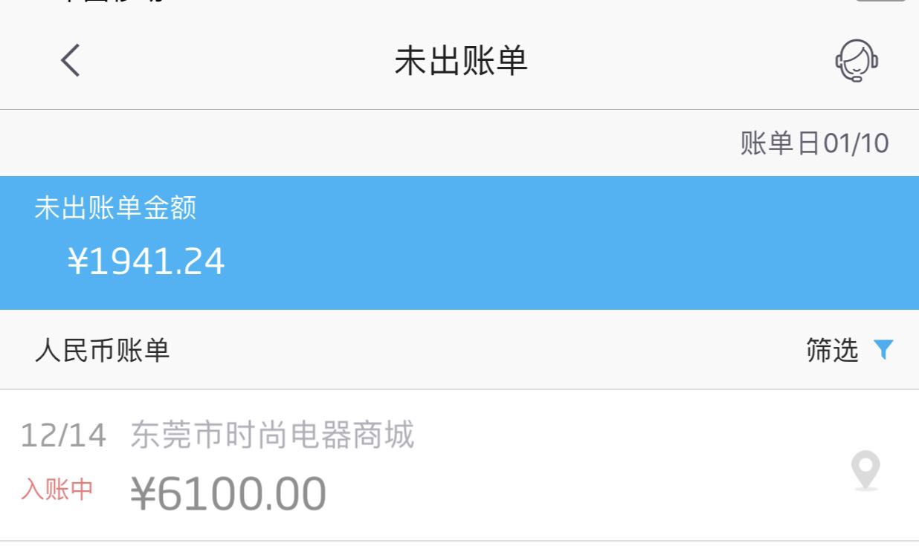This screenshot has width=919, height=549.
Task: Click the gray bar beside bill date
Action: (372, 143)
